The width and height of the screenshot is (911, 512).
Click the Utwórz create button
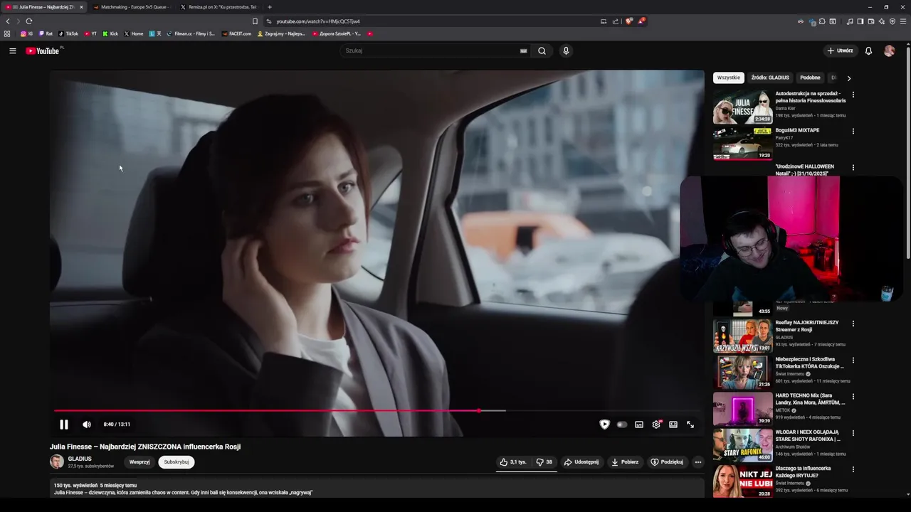tap(841, 50)
